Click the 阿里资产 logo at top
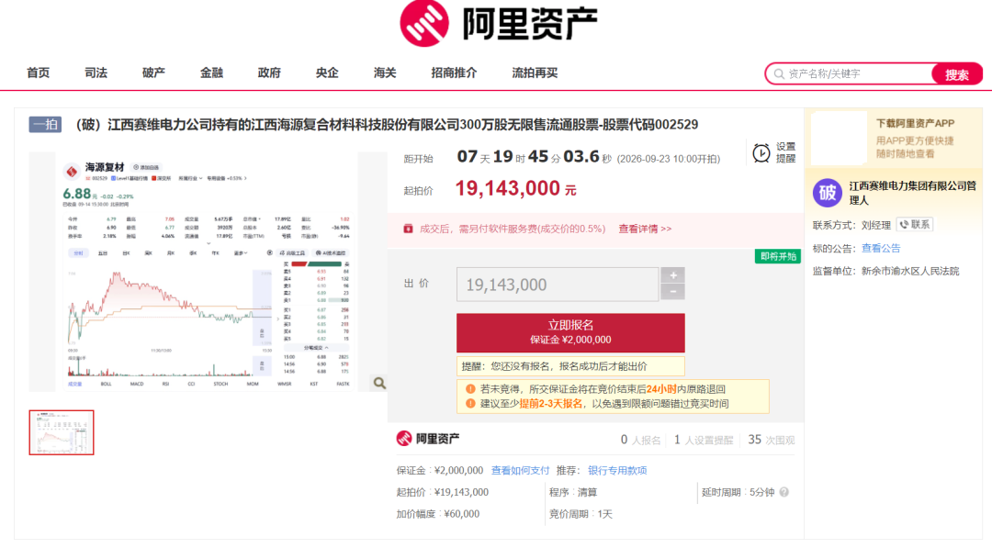Screen dimensions: 992x548 tap(499, 24)
